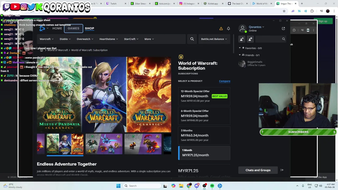This screenshot has height=190, width=338.
Task: Open the Warcraft dropdown menu
Action: 46,39
